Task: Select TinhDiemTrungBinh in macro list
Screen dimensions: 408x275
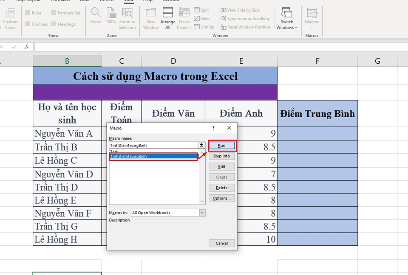Action: click(153, 156)
